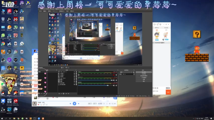Screen dimensions: 214x120
Task: Toggle lock on second source row
Action: click(76, 73)
